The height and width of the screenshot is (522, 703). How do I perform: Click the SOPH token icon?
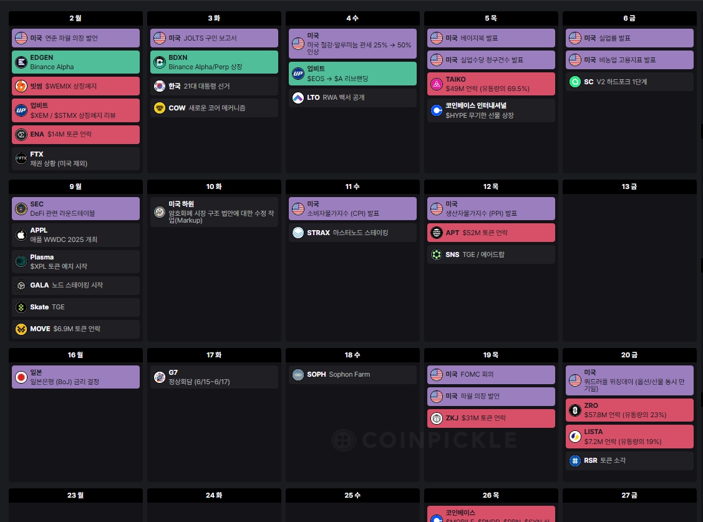(298, 375)
